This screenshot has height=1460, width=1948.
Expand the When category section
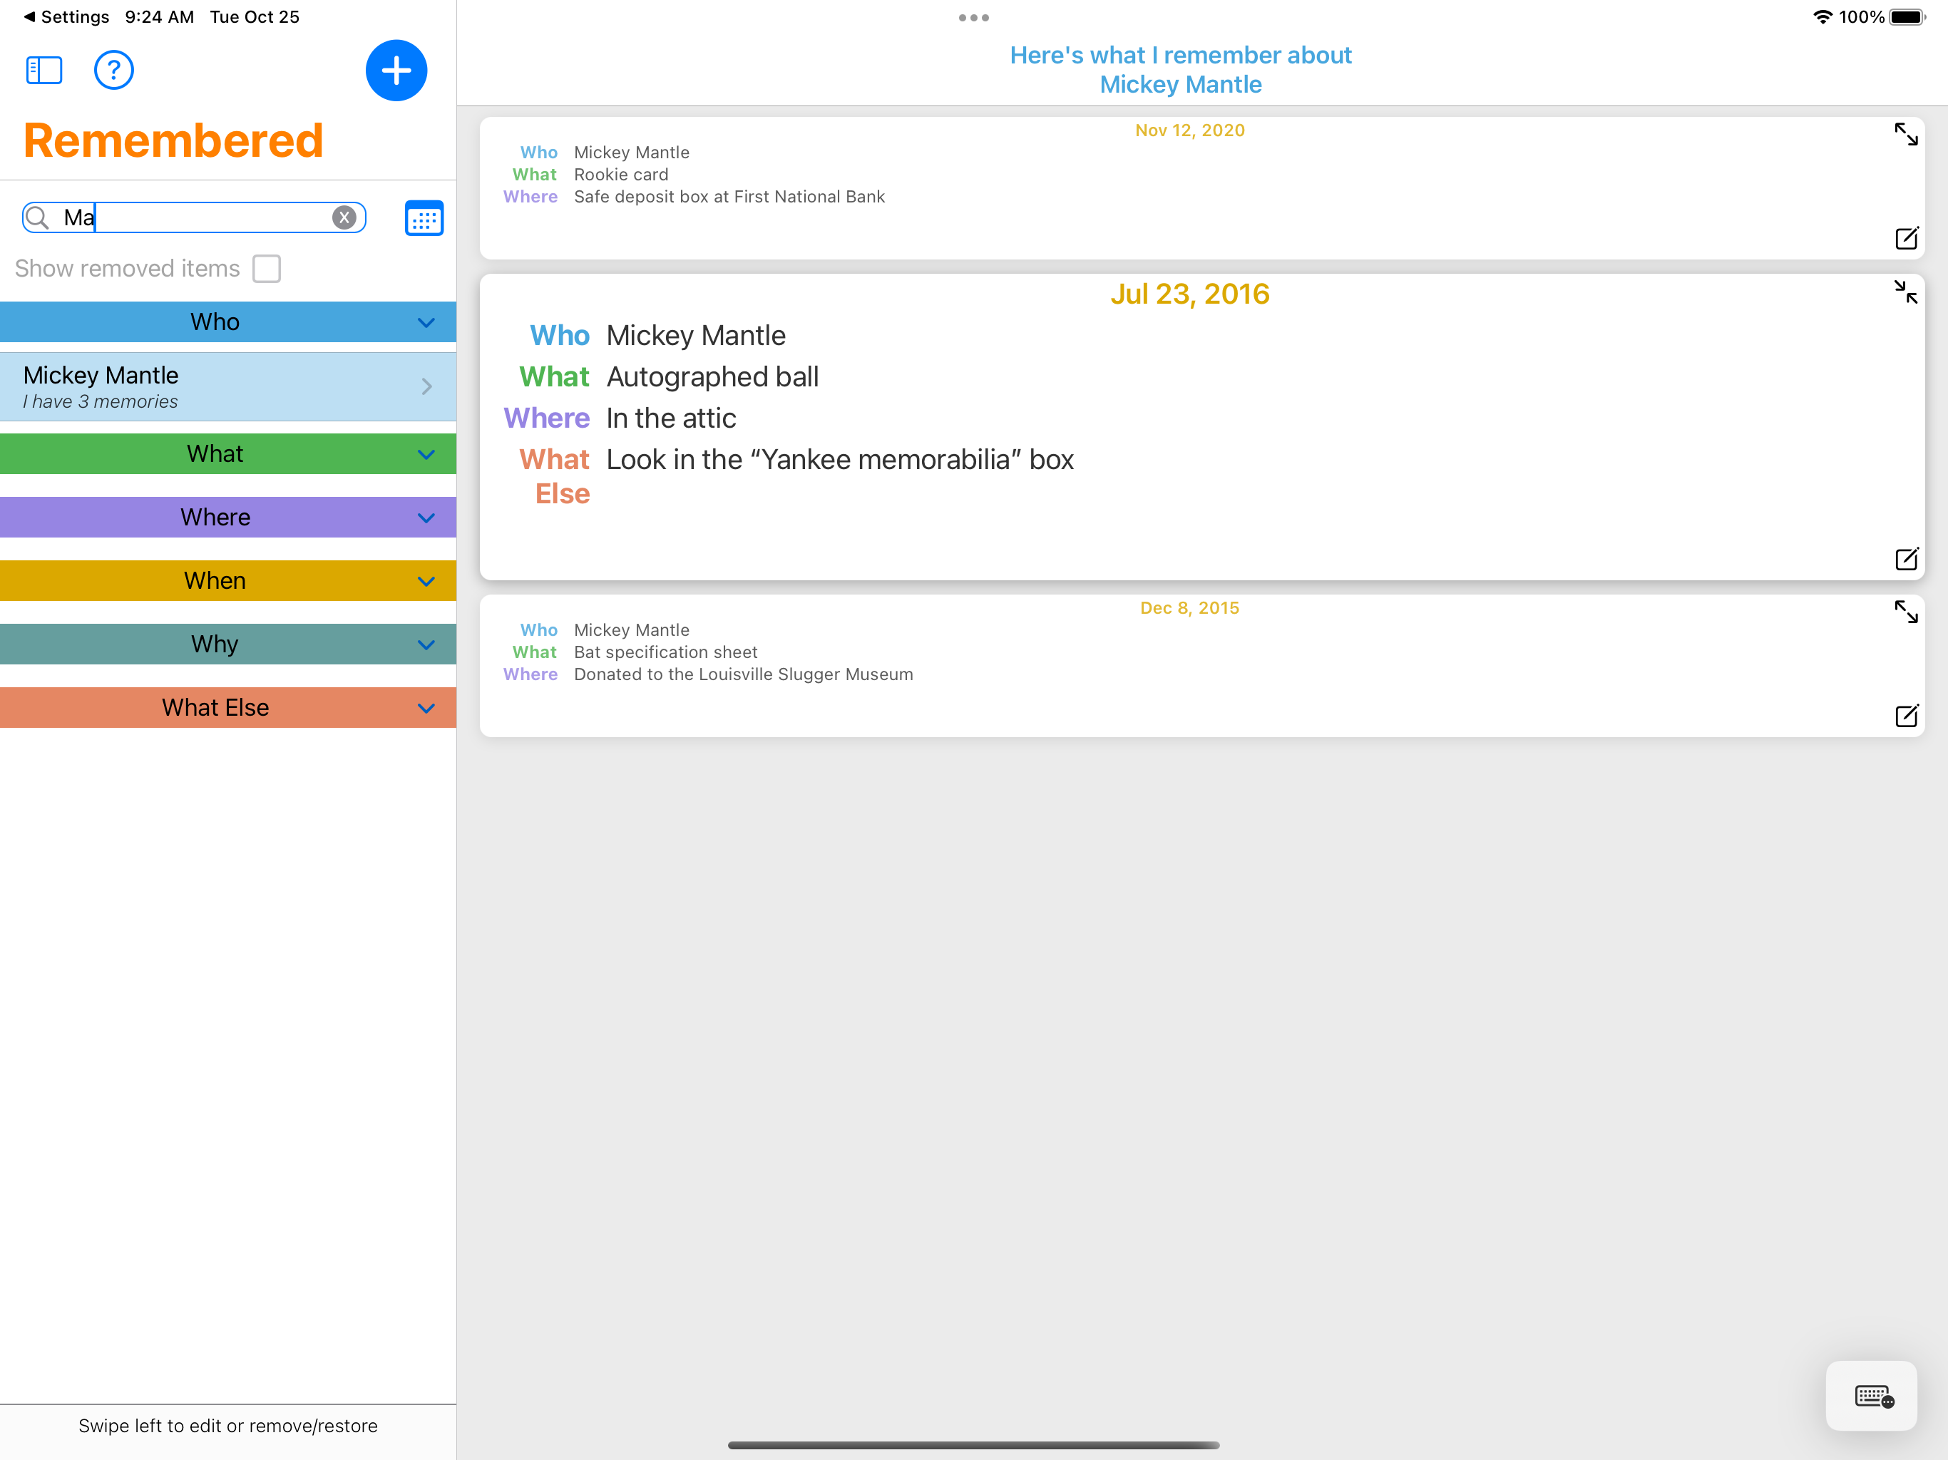click(426, 581)
